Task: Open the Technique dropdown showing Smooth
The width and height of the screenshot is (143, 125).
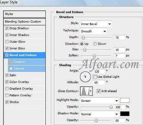Action: point(93,31)
